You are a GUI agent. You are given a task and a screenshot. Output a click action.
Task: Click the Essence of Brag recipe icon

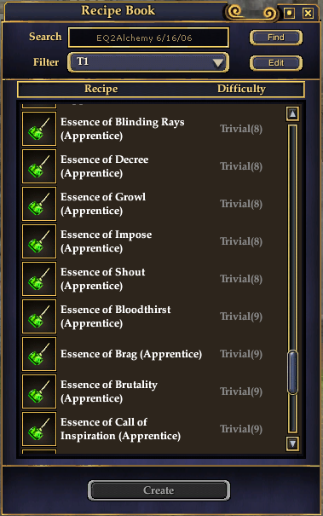[39, 354]
